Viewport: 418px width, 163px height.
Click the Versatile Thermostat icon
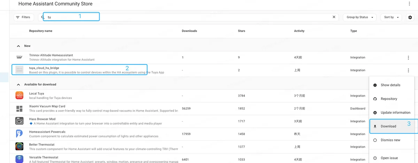pyautogui.click(x=20, y=159)
